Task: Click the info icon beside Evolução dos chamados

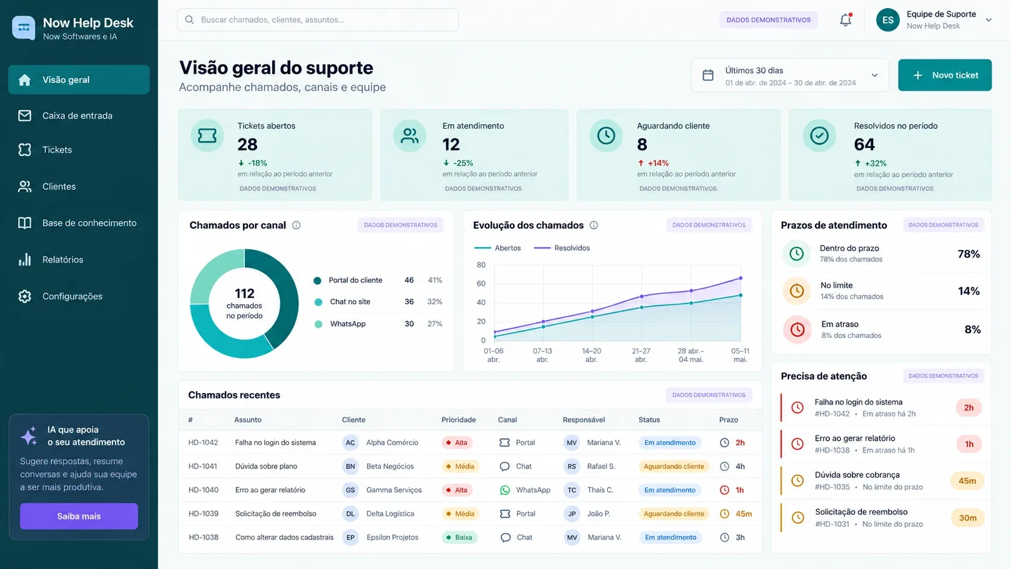Action: coord(594,225)
